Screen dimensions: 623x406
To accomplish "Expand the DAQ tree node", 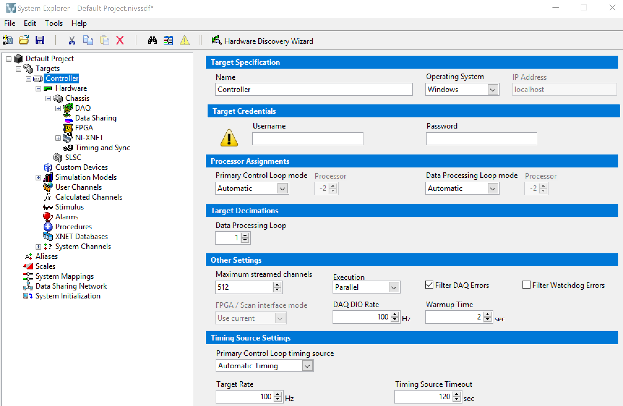I will pos(58,108).
